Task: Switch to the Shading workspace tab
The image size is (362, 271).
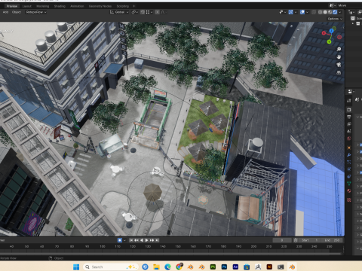Action: click(60, 6)
